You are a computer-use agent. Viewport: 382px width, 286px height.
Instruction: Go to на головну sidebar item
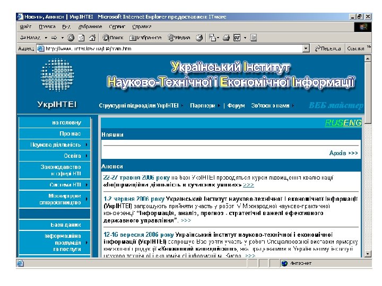tap(55, 122)
